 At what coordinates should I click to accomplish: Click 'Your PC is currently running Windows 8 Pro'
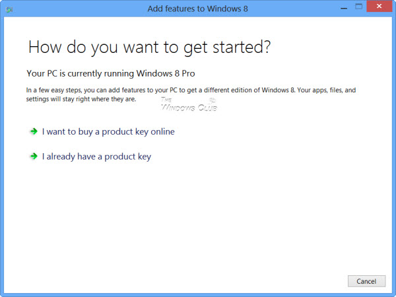111,73
